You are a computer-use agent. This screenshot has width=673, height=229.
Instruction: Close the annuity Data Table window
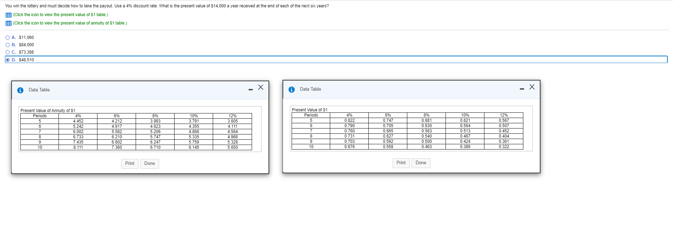[261, 87]
